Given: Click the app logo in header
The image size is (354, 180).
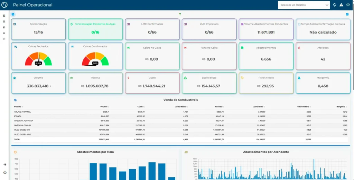Looking at the screenshot, I should 5,5.
